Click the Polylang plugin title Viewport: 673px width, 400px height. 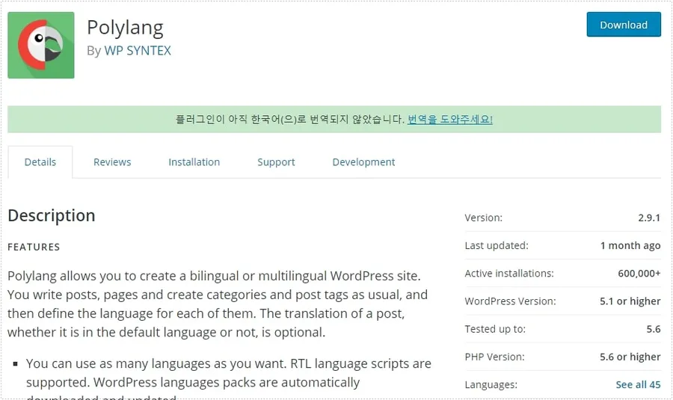point(125,28)
